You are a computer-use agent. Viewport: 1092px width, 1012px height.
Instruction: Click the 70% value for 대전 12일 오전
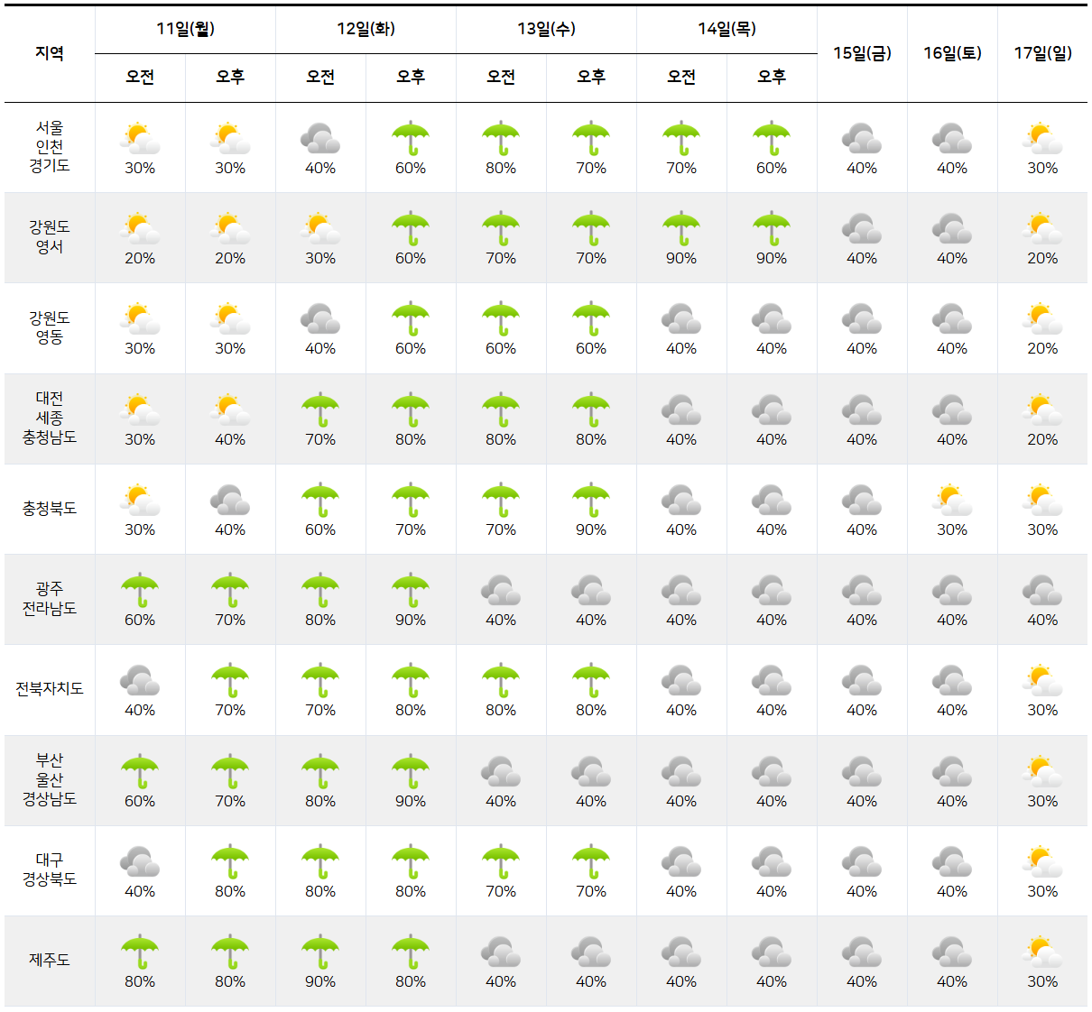tap(320, 440)
